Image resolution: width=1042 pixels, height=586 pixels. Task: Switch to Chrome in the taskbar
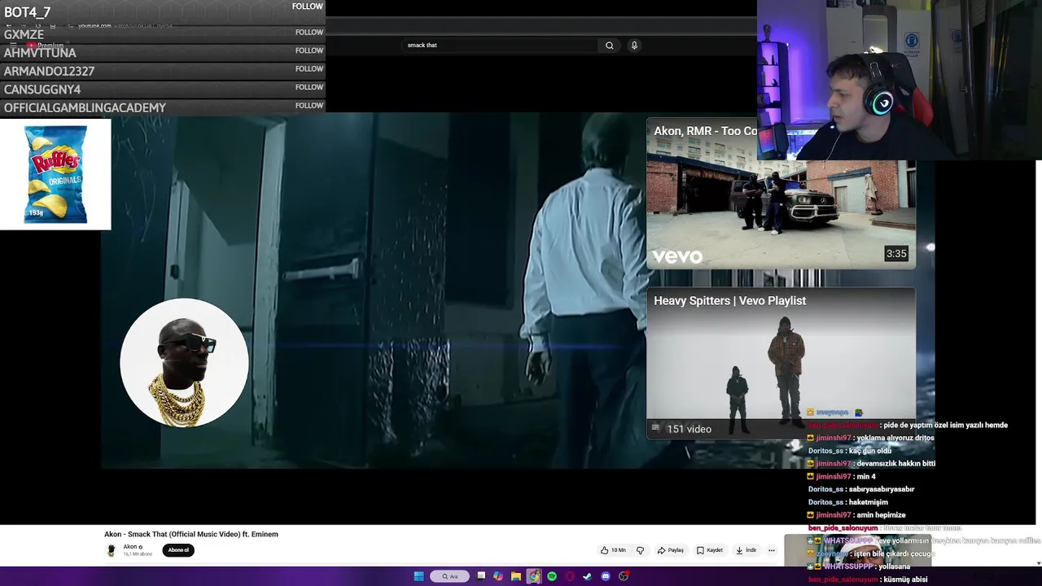click(534, 576)
